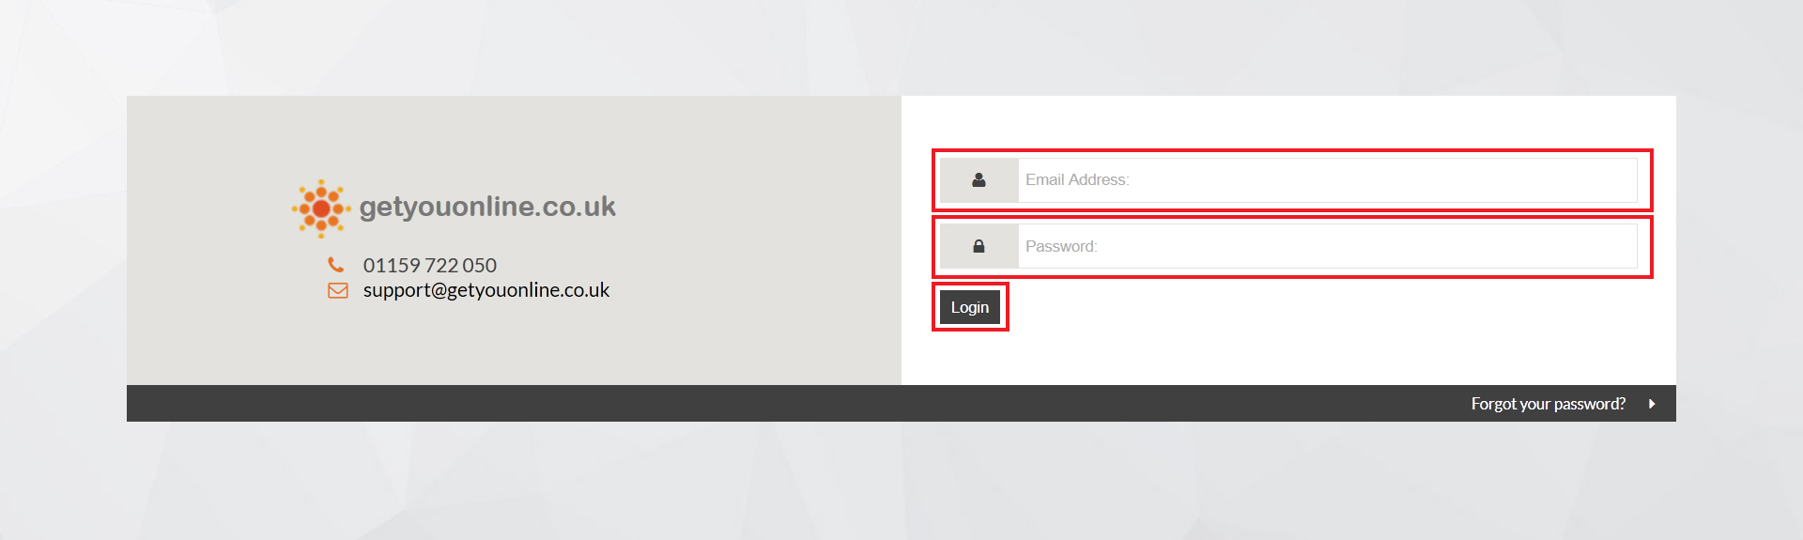The width and height of the screenshot is (1803, 540).
Task: Click the polygon background above the login panel
Action: (x=901, y=47)
